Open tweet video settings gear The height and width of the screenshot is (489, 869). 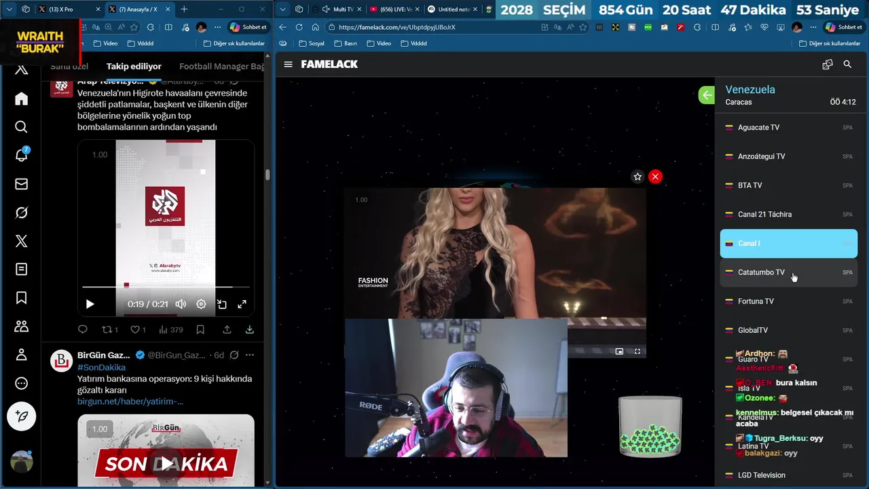click(x=201, y=304)
